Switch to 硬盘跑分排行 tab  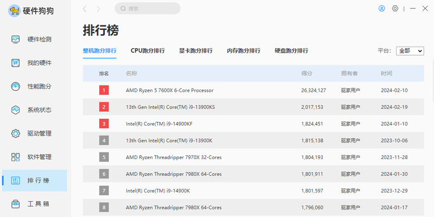point(291,51)
